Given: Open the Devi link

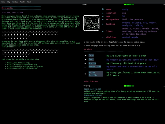Looking at the screenshot, I should pyautogui.click(x=91, y=59).
